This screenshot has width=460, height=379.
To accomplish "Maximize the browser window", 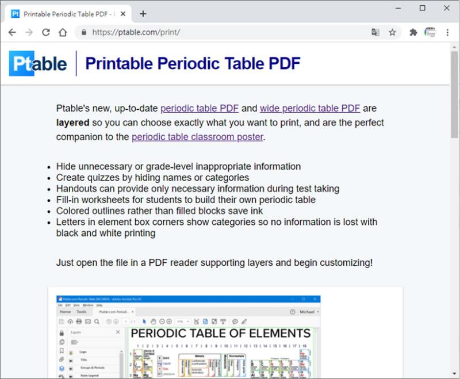I will pos(423,8).
